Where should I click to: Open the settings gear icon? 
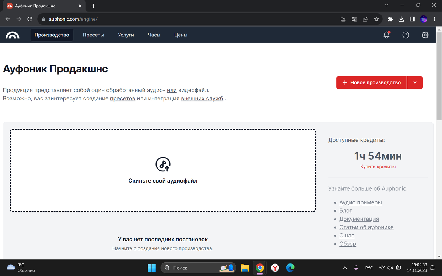pyautogui.click(x=425, y=35)
